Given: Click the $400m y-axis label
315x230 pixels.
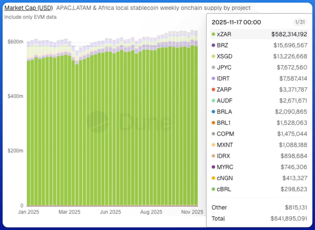Looking at the screenshot, I should [x=15, y=96].
